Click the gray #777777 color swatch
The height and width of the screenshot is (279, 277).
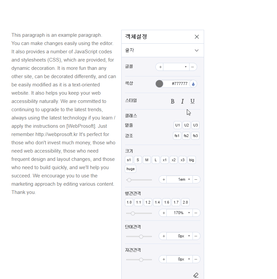[159, 84]
